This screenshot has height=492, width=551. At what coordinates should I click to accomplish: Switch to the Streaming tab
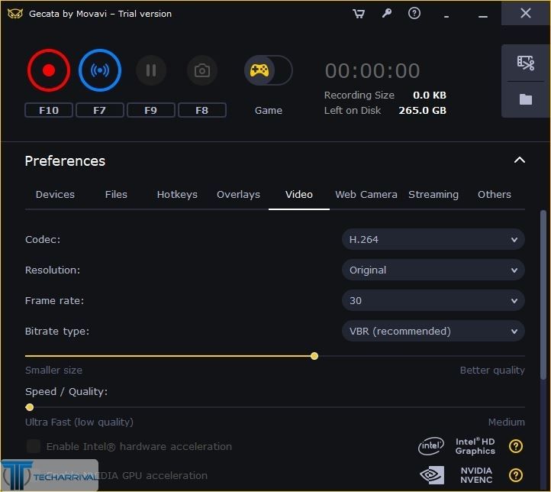[x=433, y=195]
